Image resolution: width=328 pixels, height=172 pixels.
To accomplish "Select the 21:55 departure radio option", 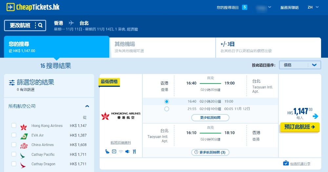I will click(x=167, y=109).
